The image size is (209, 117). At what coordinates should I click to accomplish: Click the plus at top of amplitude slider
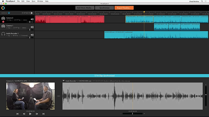point(206,85)
